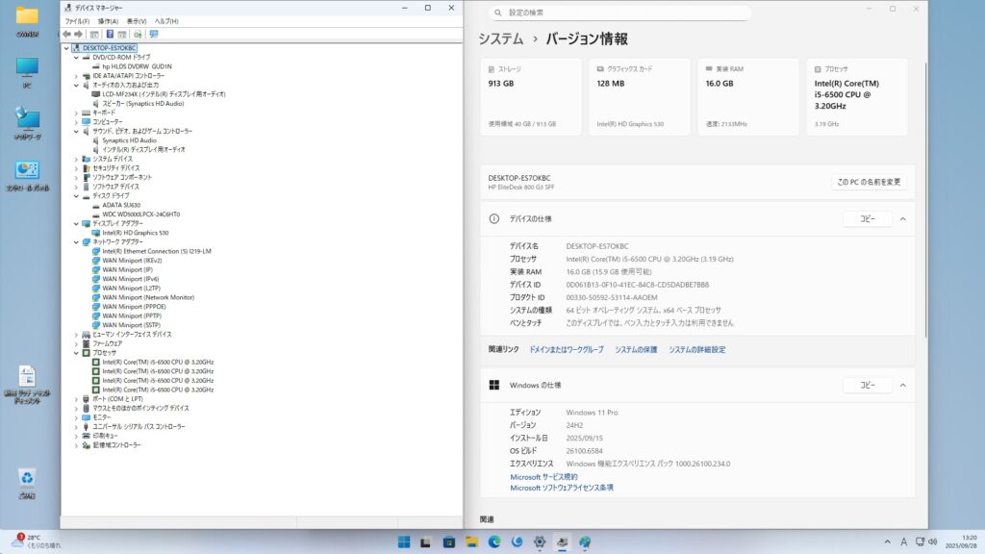Image resolution: width=985 pixels, height=554 pixels.
Task: Open the ファイル(F) menu
Action: (76, 20)
